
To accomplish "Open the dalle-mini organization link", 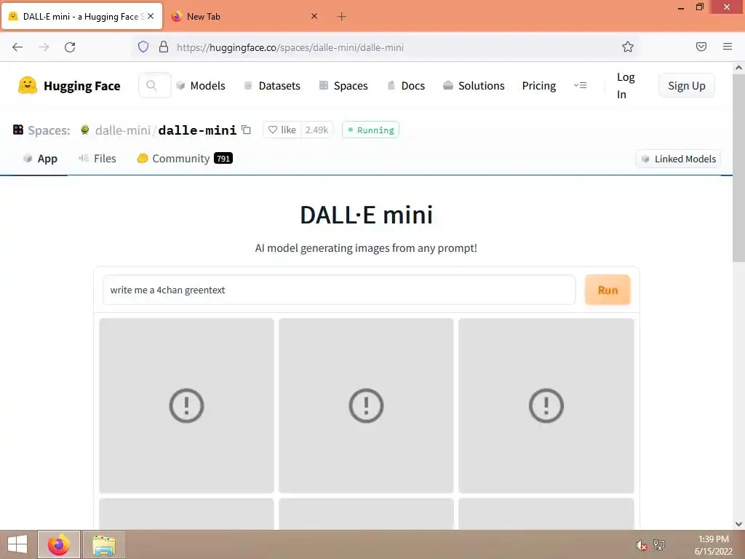I will pos(122,130).
